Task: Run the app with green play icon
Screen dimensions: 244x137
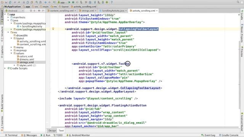Action: [x=69, y=2]
